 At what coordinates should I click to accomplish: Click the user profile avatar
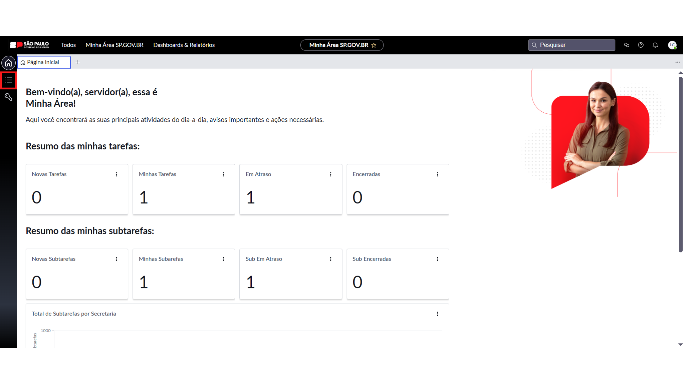[x=672, y=45]
